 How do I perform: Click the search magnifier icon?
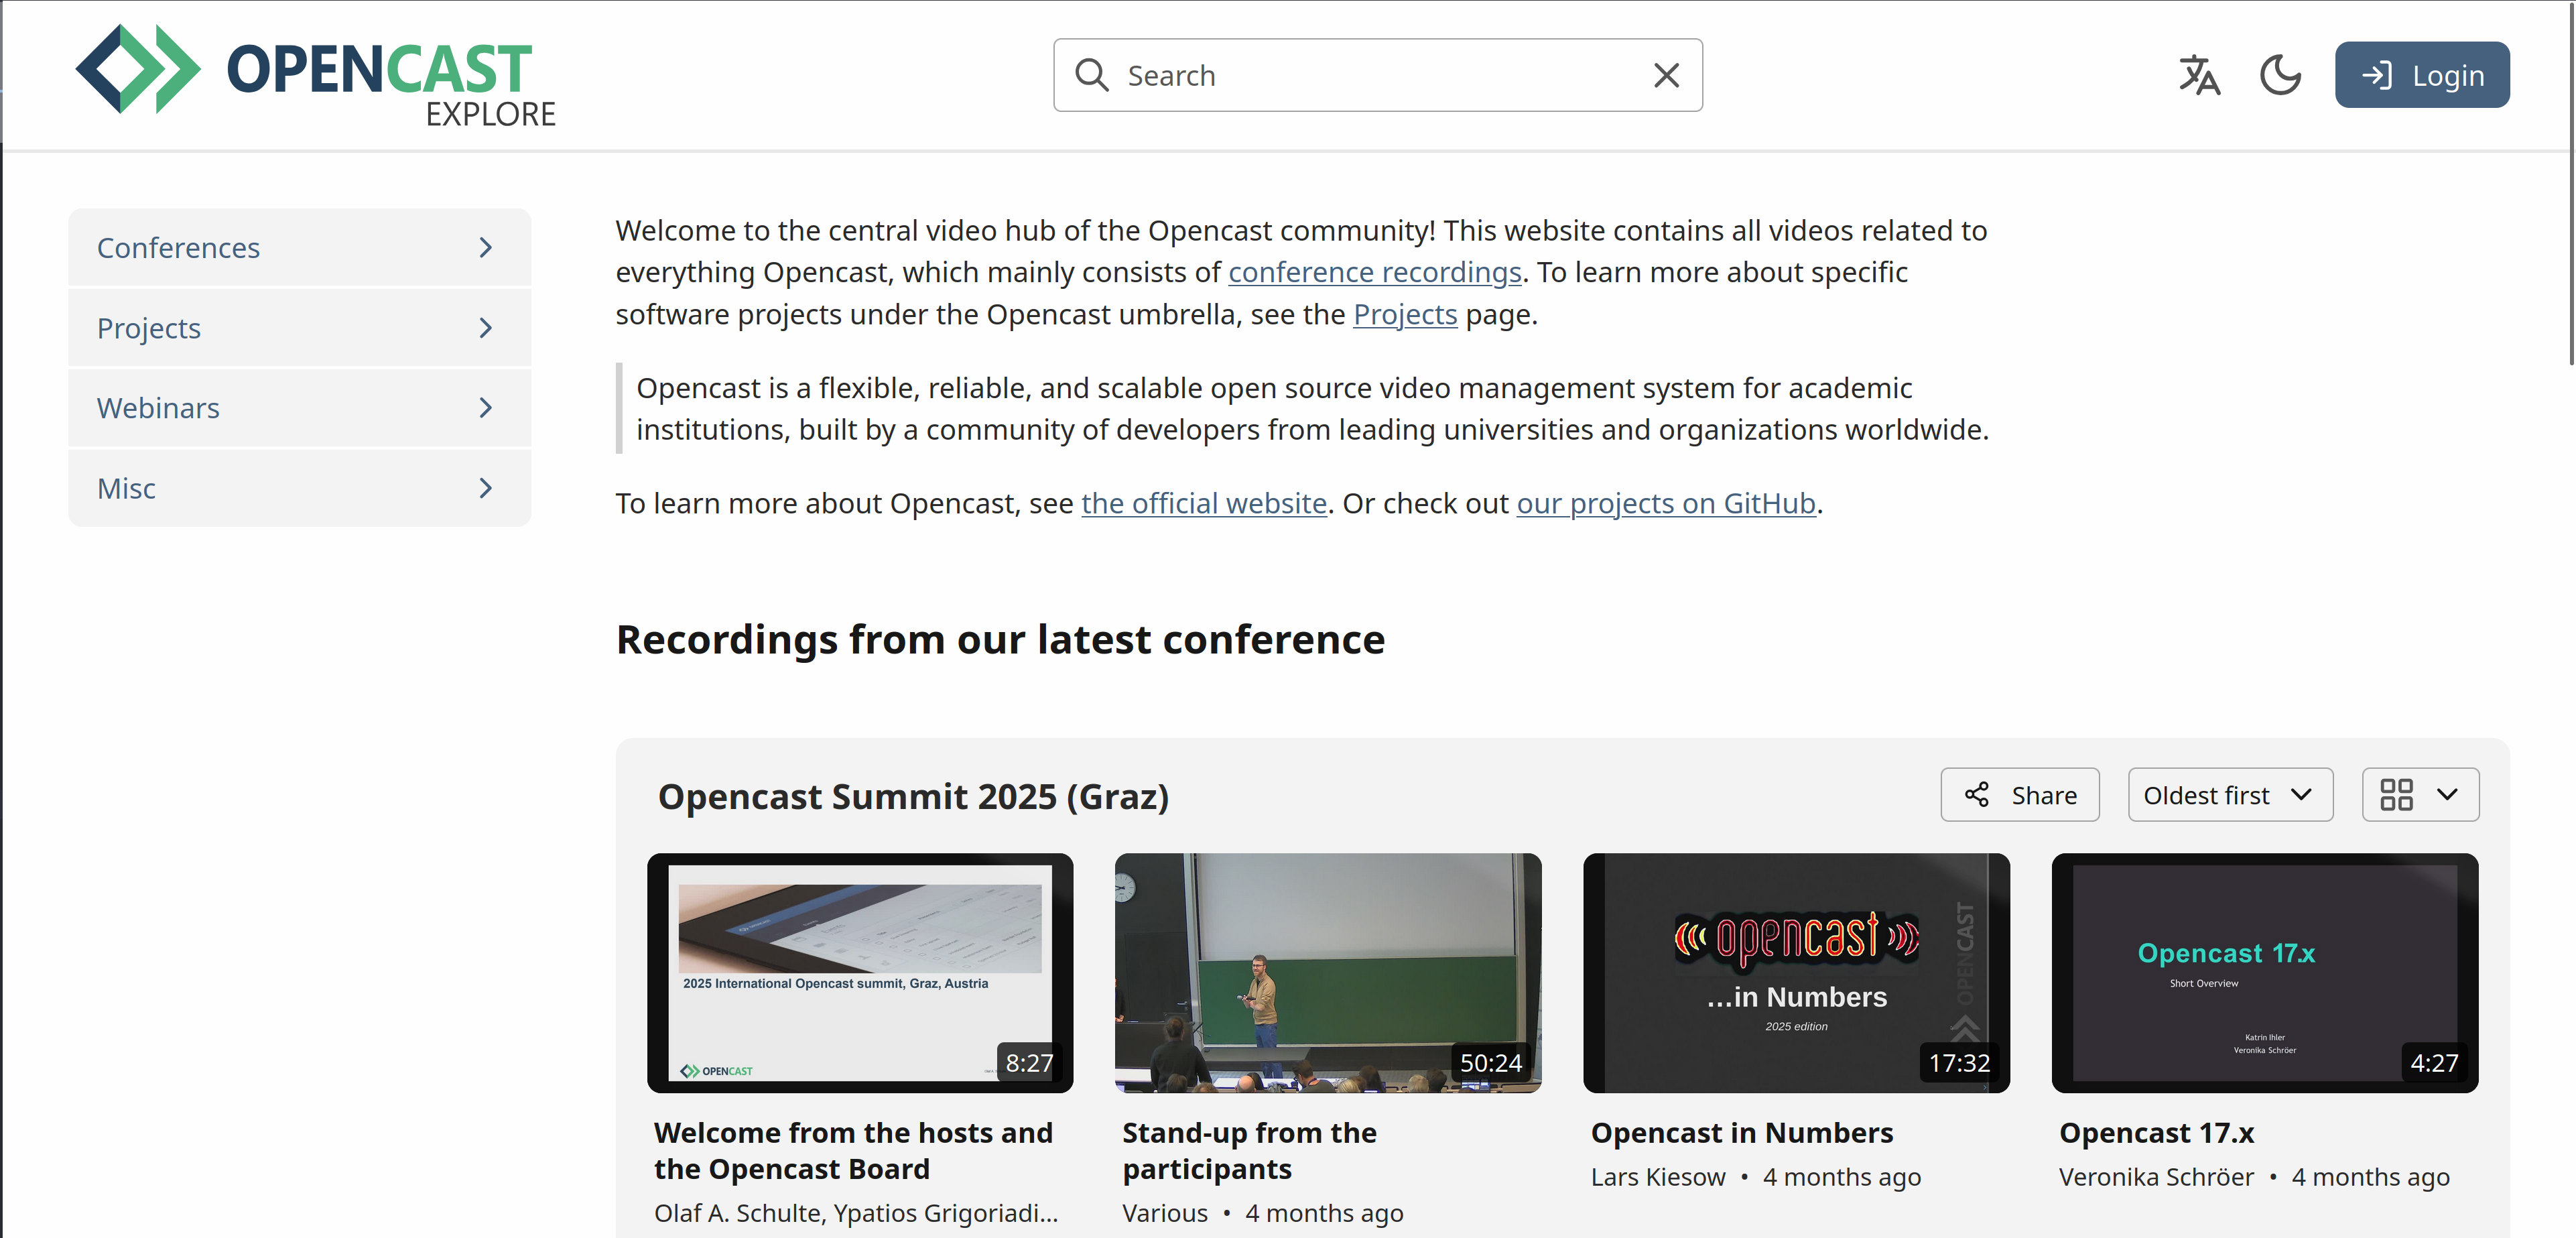tap(1093, 75)
